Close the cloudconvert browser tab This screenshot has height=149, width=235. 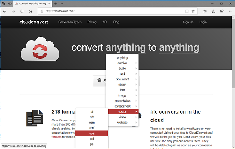tap(49, 4)
